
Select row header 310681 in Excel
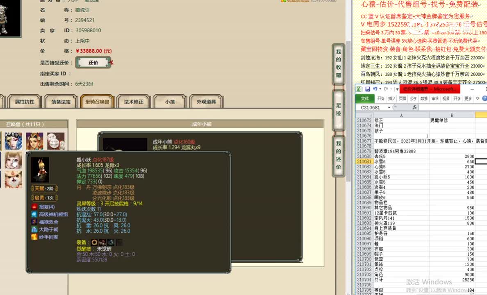[x=364, y=161]
